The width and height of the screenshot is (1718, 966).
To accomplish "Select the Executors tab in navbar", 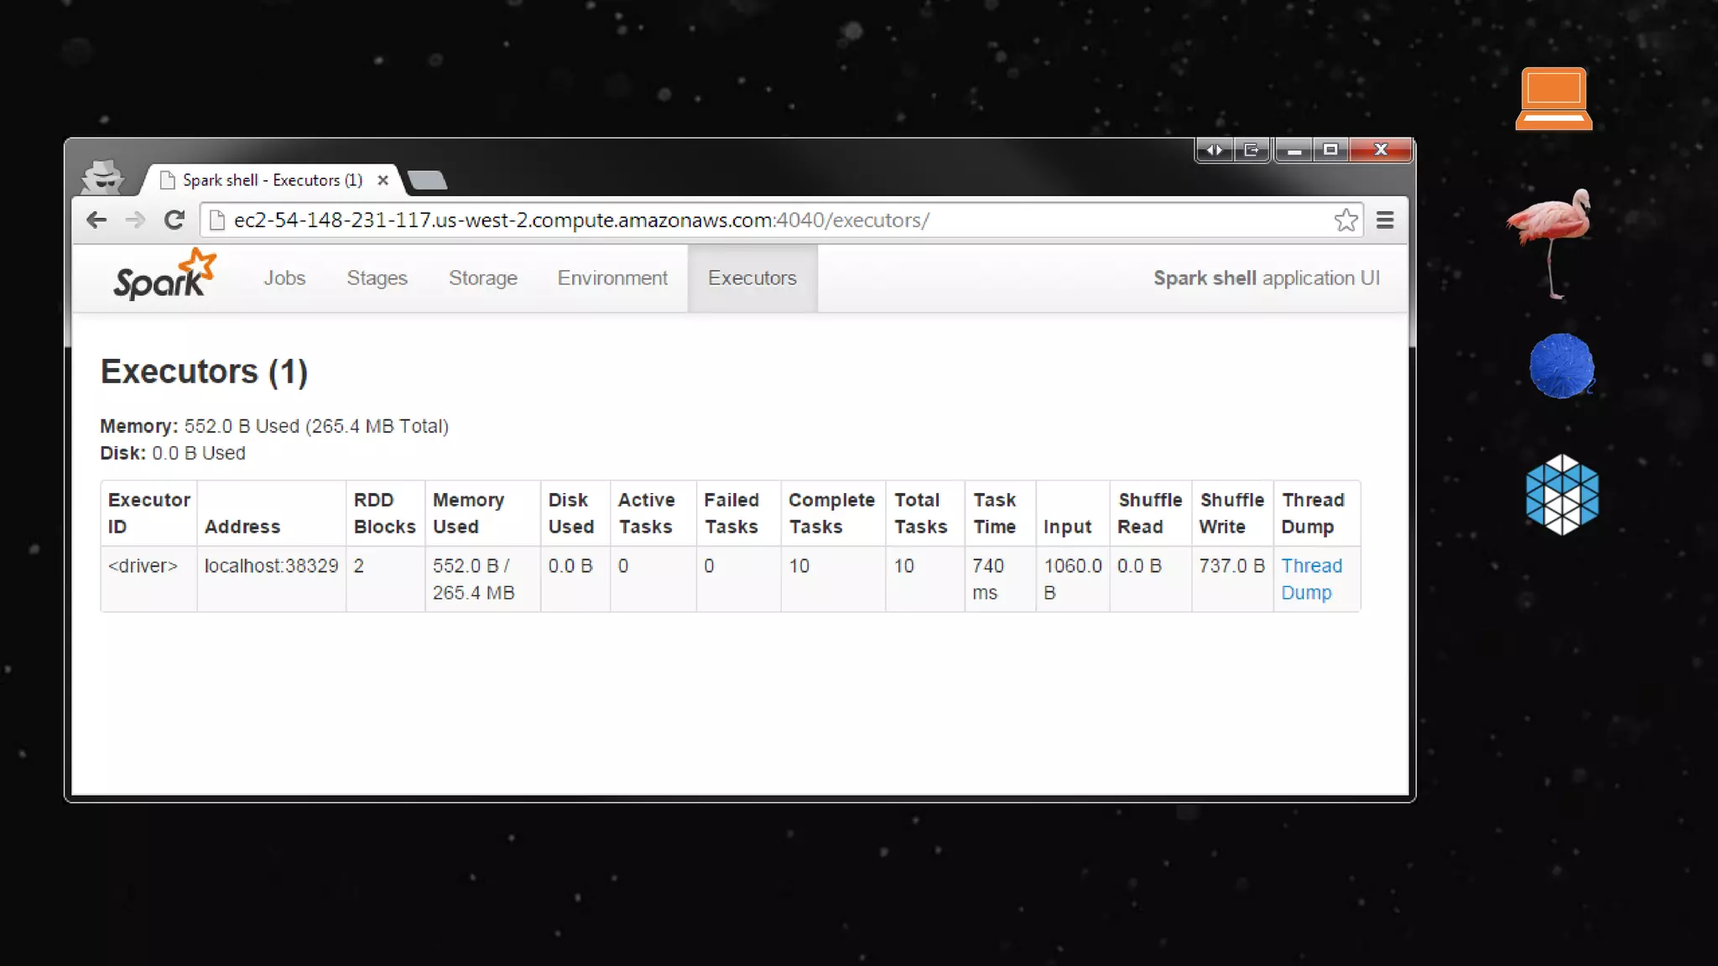I will (752, 278).
